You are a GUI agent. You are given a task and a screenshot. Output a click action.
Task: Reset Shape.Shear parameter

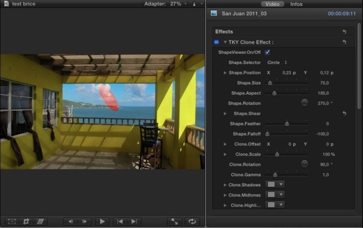pyautogui.click(x=344, y=114)
